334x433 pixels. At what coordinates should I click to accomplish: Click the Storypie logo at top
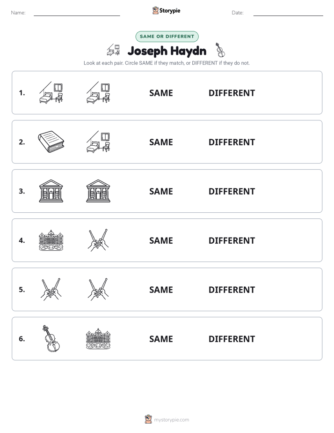(166, 11)
